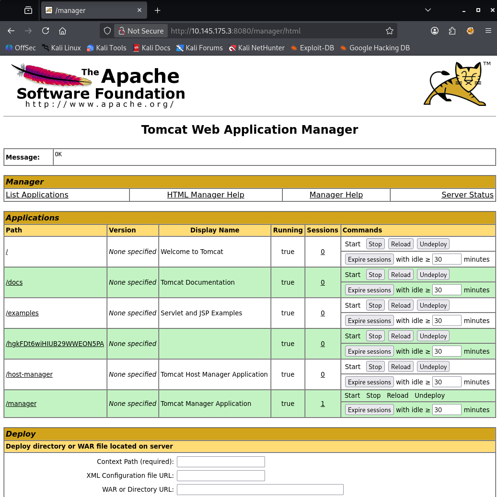497x497 pixels.
Task: Click the Context Path input field
Action: coord(220,462)
